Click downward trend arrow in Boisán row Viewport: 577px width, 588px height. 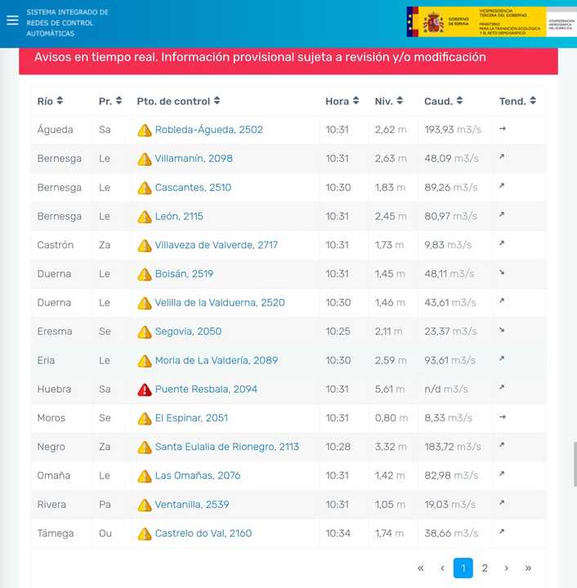coord(502,273)
